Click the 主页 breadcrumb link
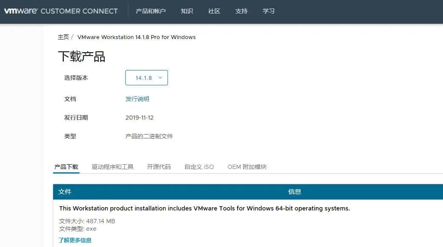The height and width of the screenshot is (247, 443). coord(63,37)
